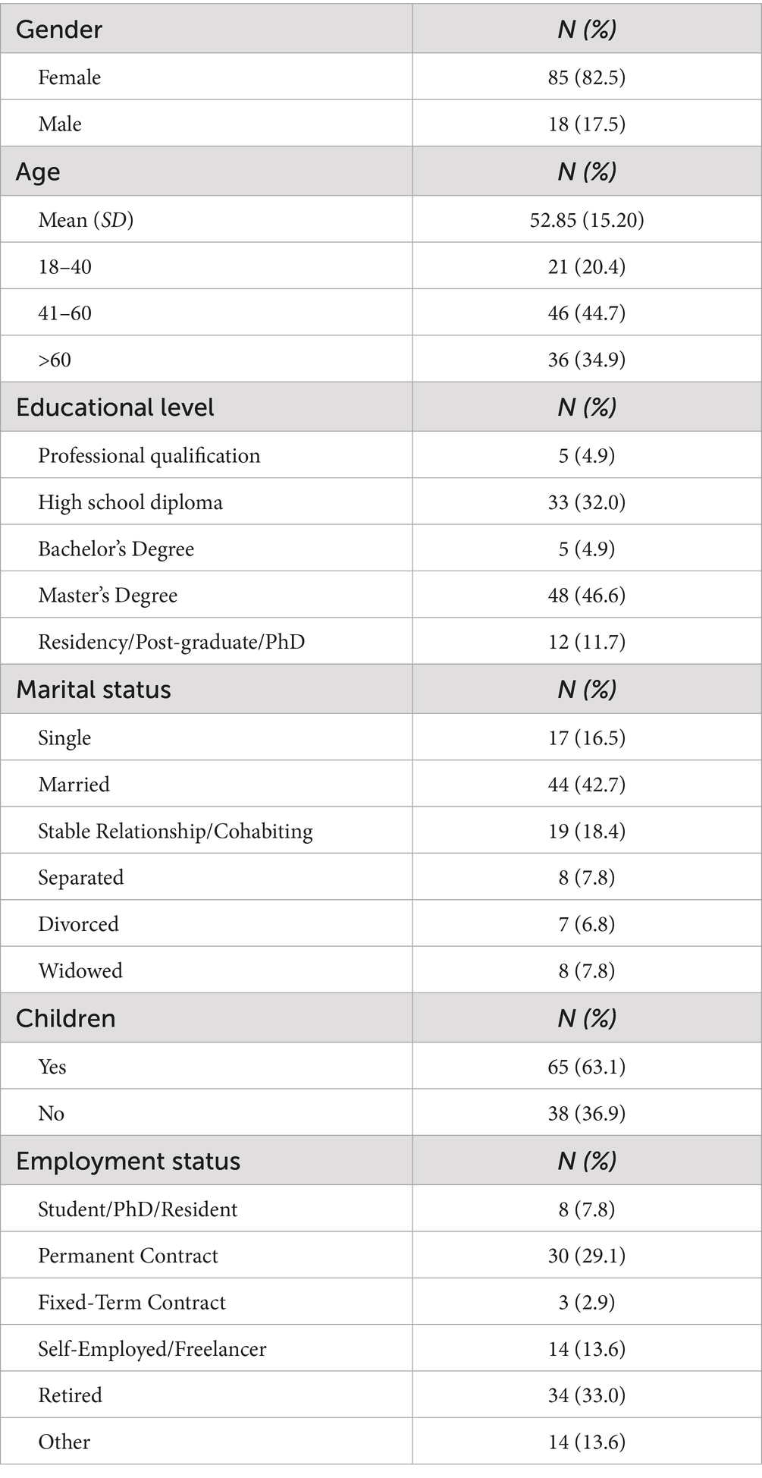Click the Master's Degree value 48 (46.6)

(x=586, y=596)
